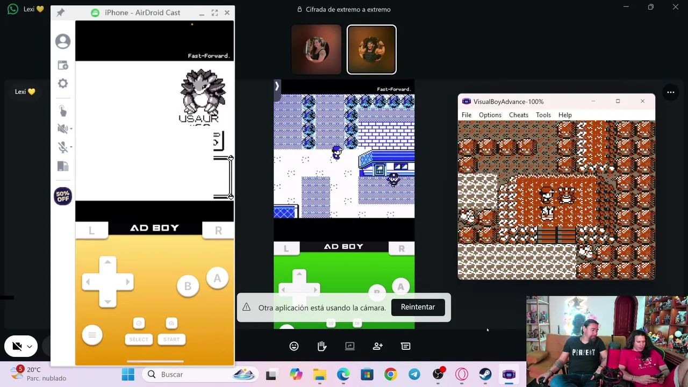The width and height of the screenshot is (688, 387).
Task: Click the screenshot icon above START
Action: 171,323
